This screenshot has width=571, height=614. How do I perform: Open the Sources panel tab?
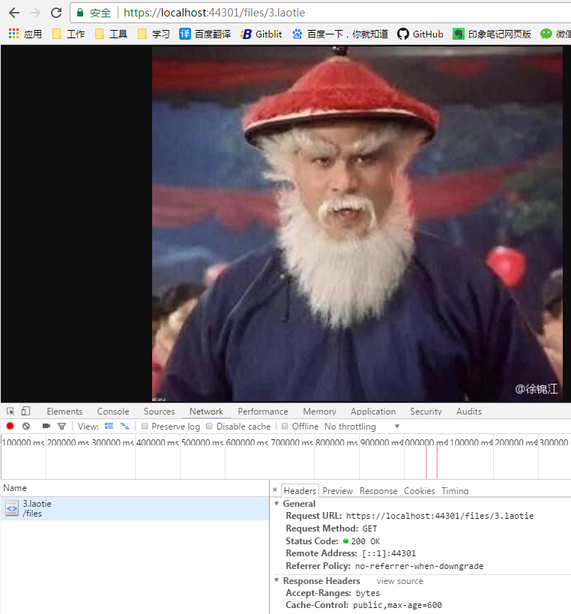(x=160, y=412)
